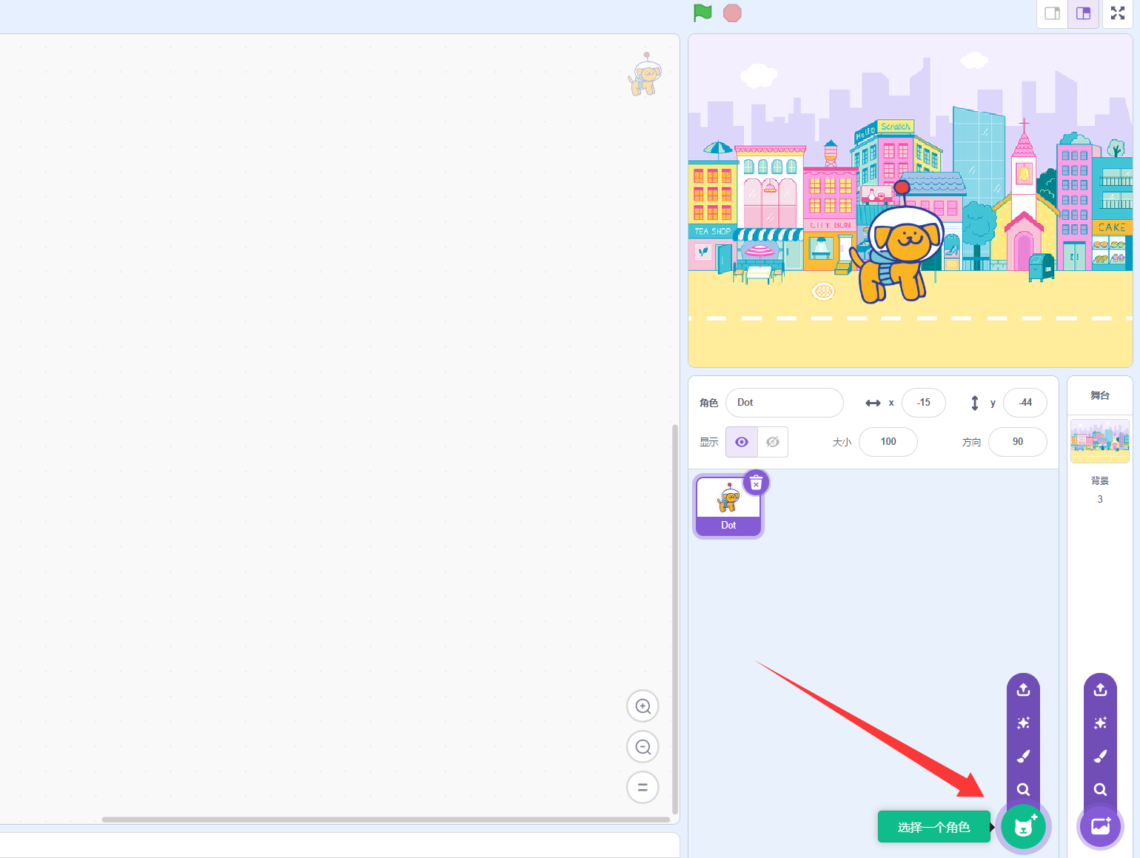Paint a new sprite with the brush
1140x858 pixels.
pyautogui.click(x=1023, y=756)
